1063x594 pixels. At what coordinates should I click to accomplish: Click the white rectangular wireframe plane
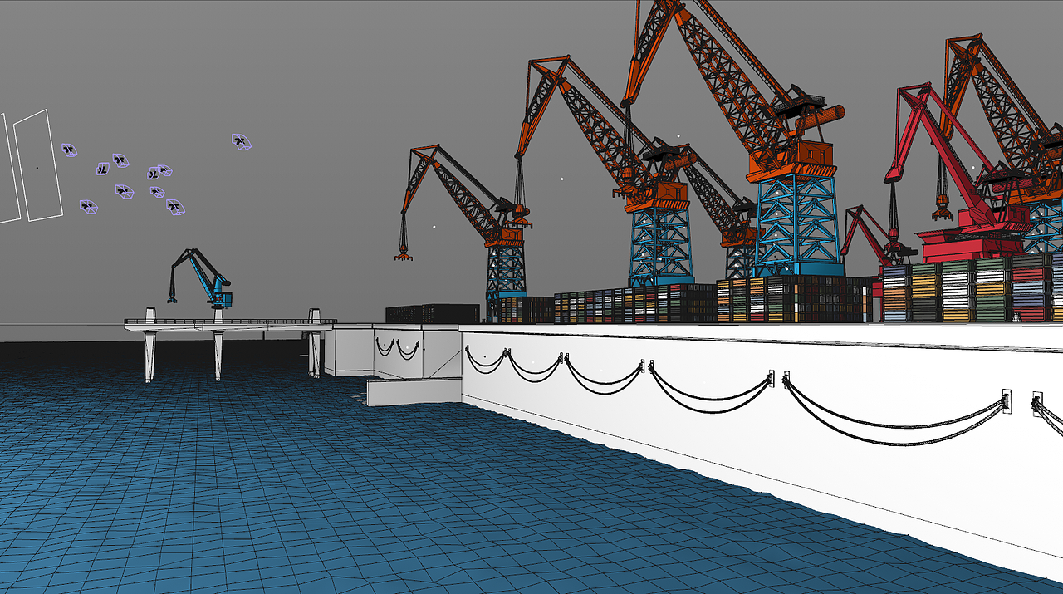tap(38, 166)
